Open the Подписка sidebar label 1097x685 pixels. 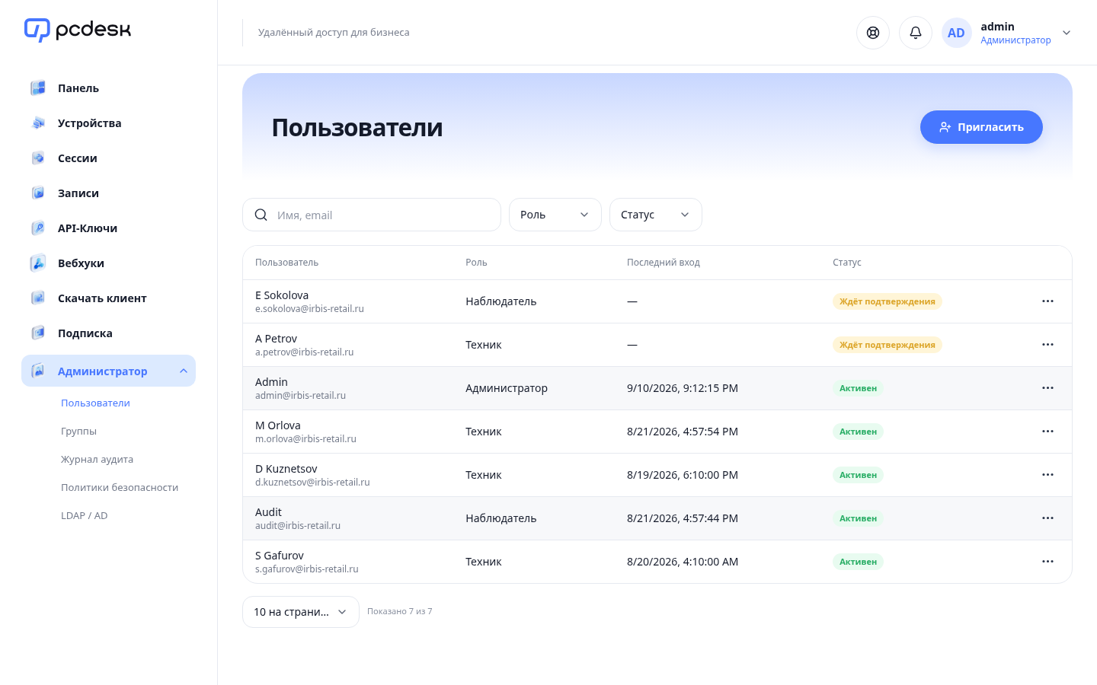(85, 333)
